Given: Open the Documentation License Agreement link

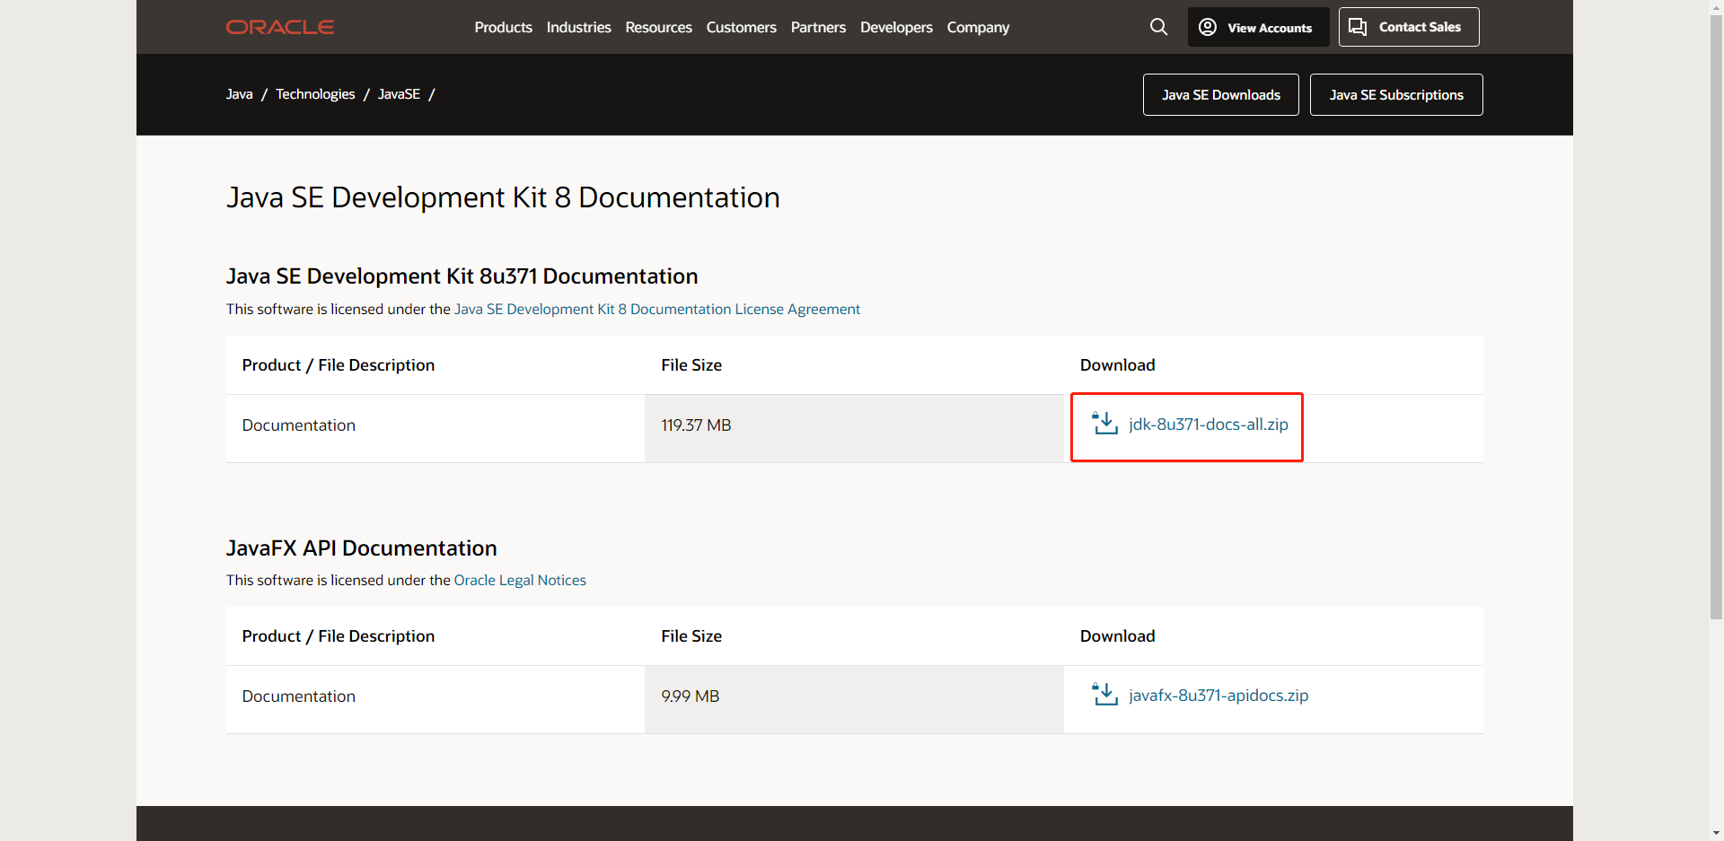Looking at the screenshot, I should pos(656,309).
